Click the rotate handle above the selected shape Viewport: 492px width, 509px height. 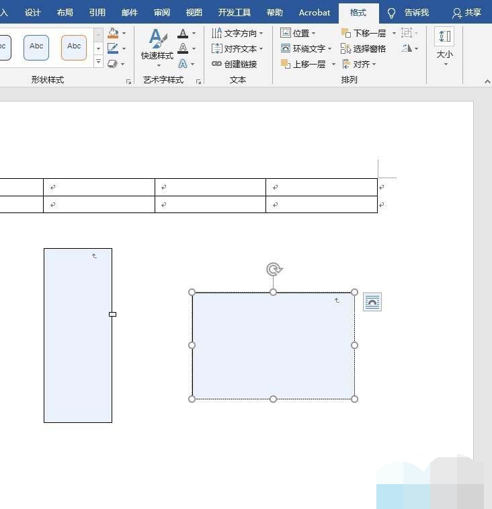tap(274, 270)
